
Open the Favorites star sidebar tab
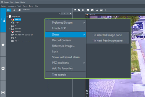point(3,44)
